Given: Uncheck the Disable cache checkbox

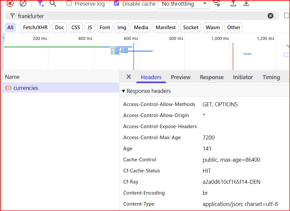Looking at the screenshot, I should (x=116, y=3).
